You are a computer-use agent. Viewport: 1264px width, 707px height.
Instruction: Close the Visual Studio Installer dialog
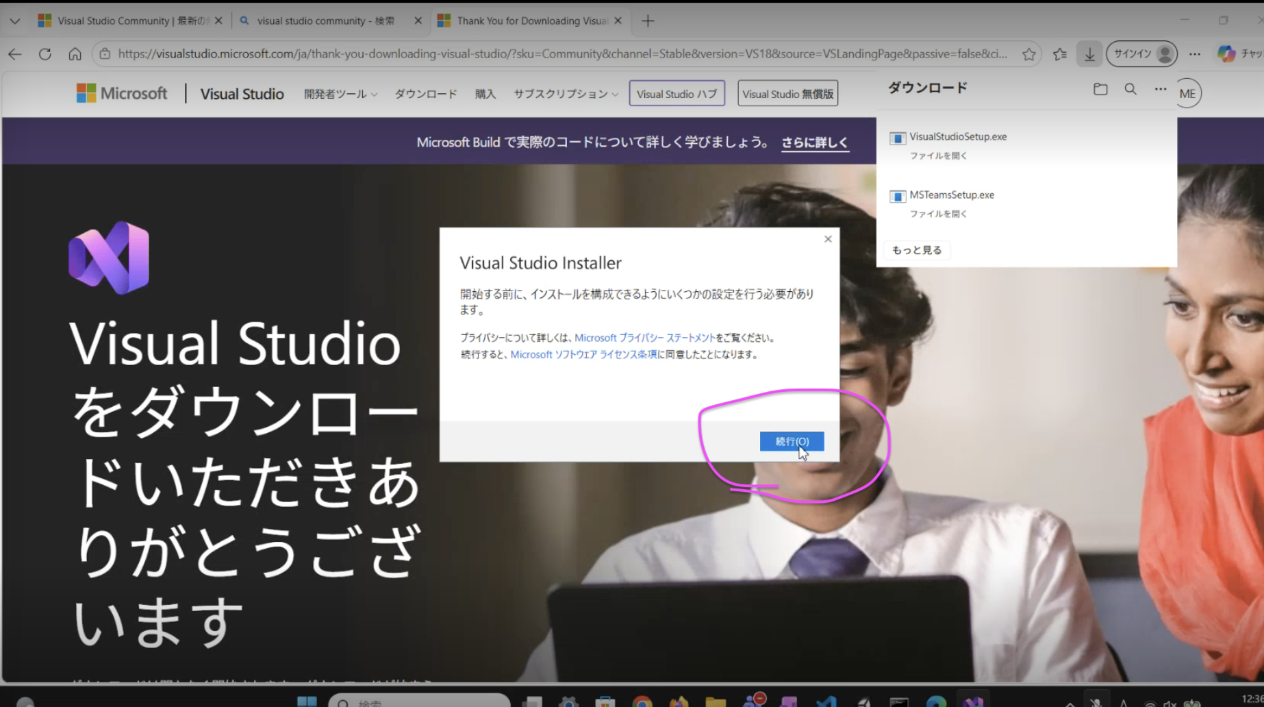click(828, 239)
